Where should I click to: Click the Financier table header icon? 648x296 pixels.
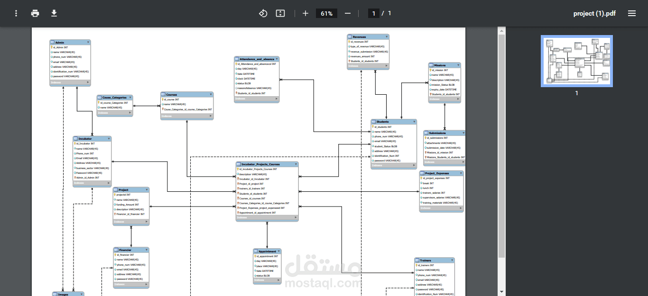coord(116,250)
